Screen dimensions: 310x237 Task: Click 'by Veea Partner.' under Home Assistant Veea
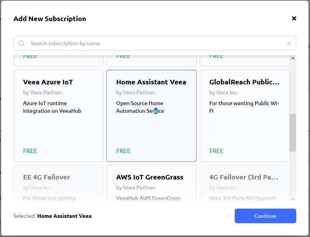136,92
